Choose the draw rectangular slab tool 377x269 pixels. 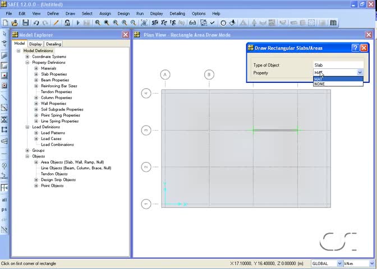coord(4,66)
